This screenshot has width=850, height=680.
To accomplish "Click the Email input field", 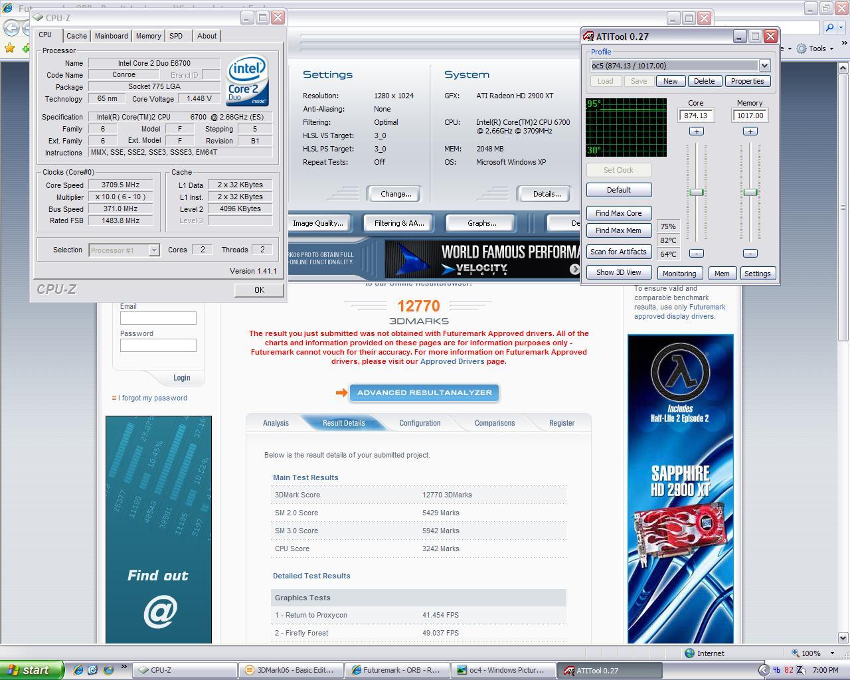I will tap(158, 318).
